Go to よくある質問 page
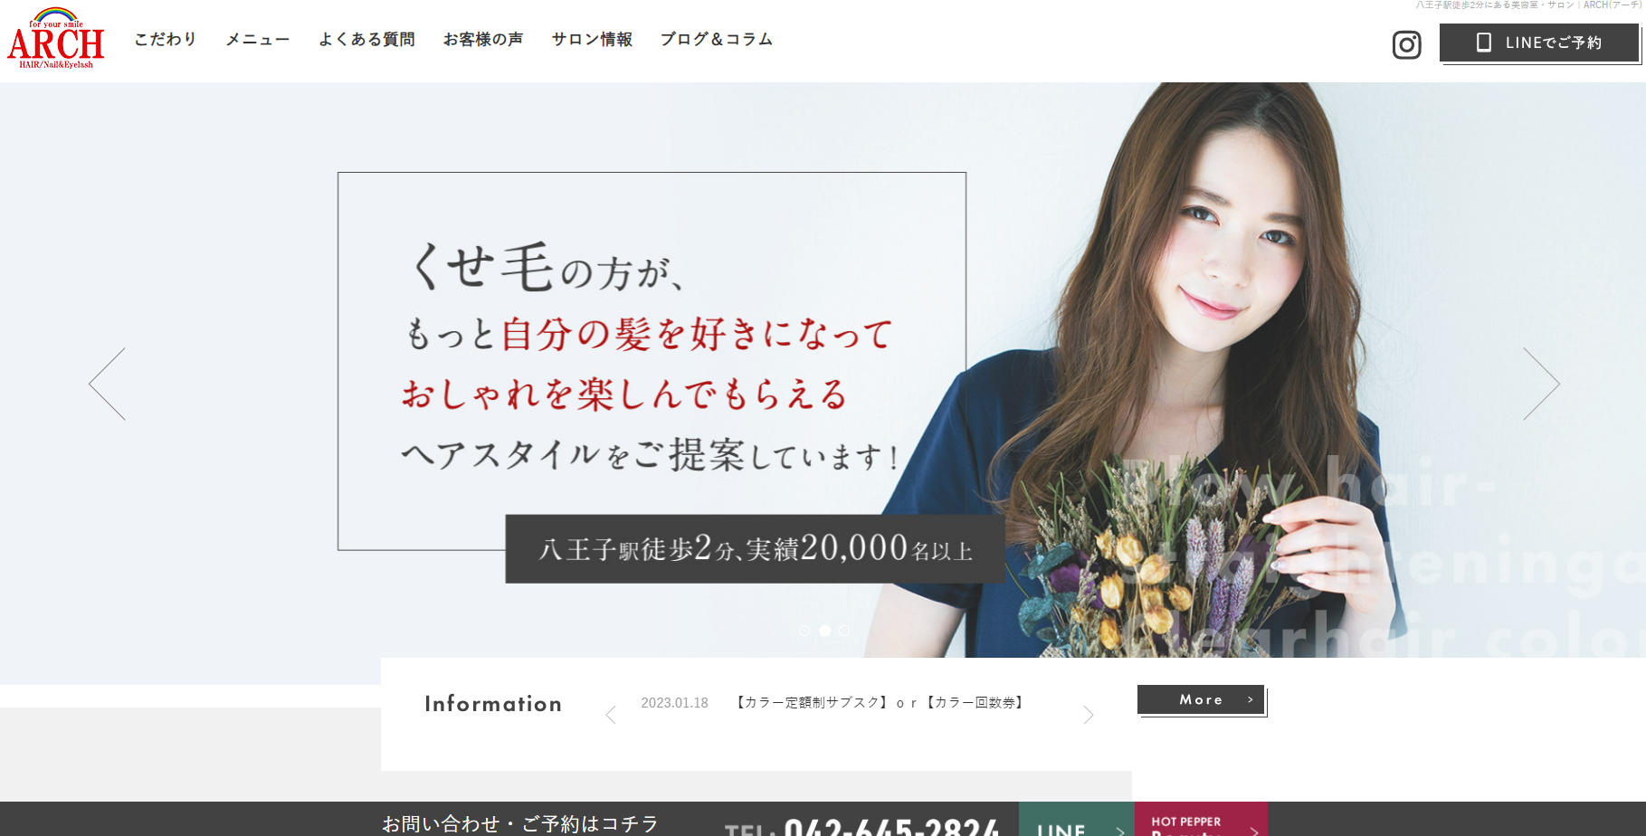The image size is (1646, 836). [366, 39]
